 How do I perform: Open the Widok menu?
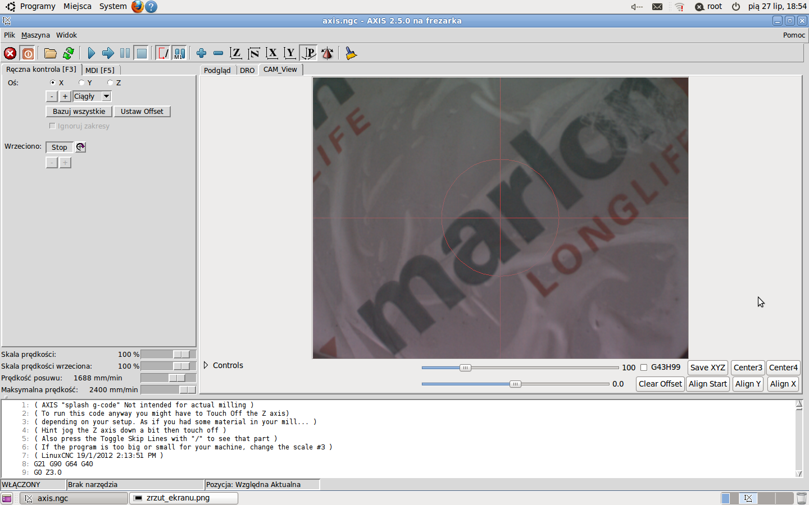[66, 35]
